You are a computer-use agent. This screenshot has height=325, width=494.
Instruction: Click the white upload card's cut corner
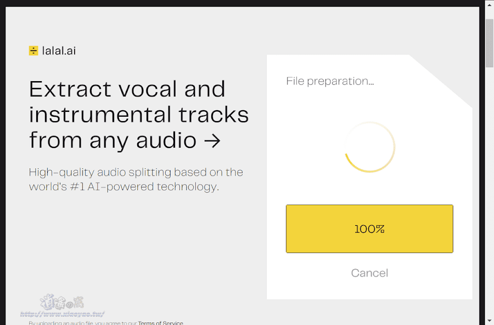[x=441, y=81]
